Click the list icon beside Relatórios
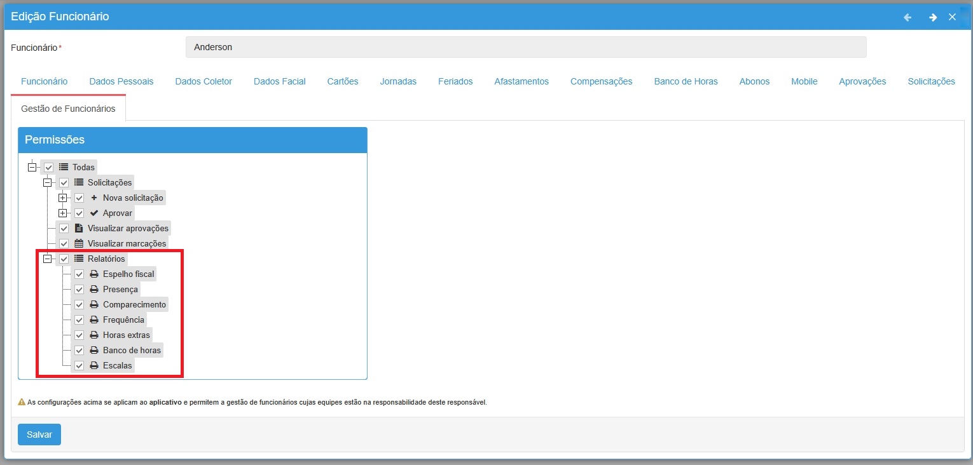 tap(79, 259)
